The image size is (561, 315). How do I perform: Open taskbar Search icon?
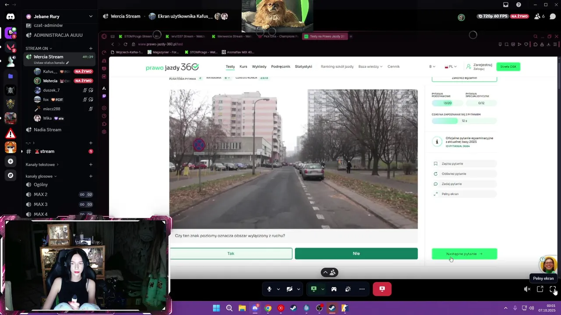tap(229, 308)
